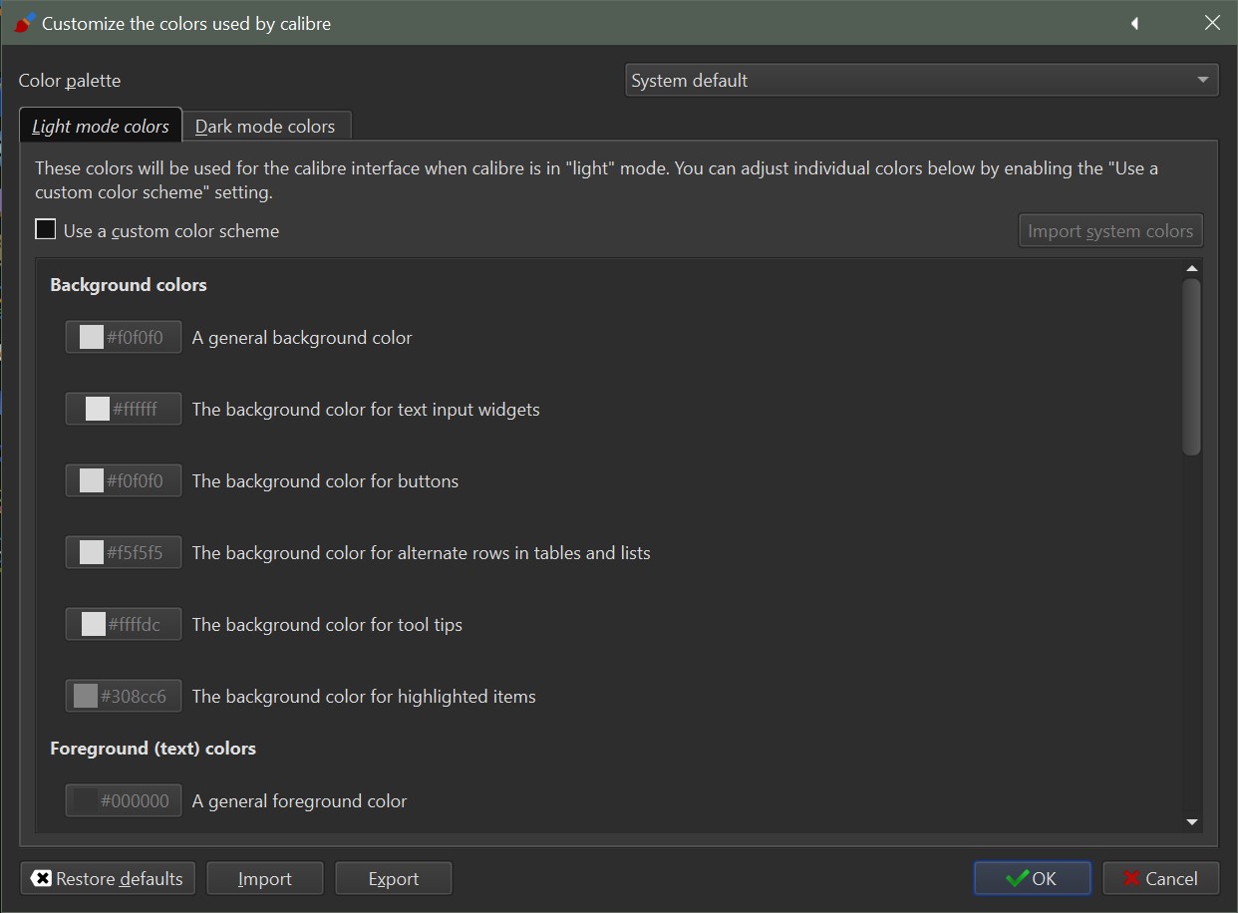Pick the general foreground #000000 swatch
Viewport: 1238px width, 913px height.
(124, 800)
